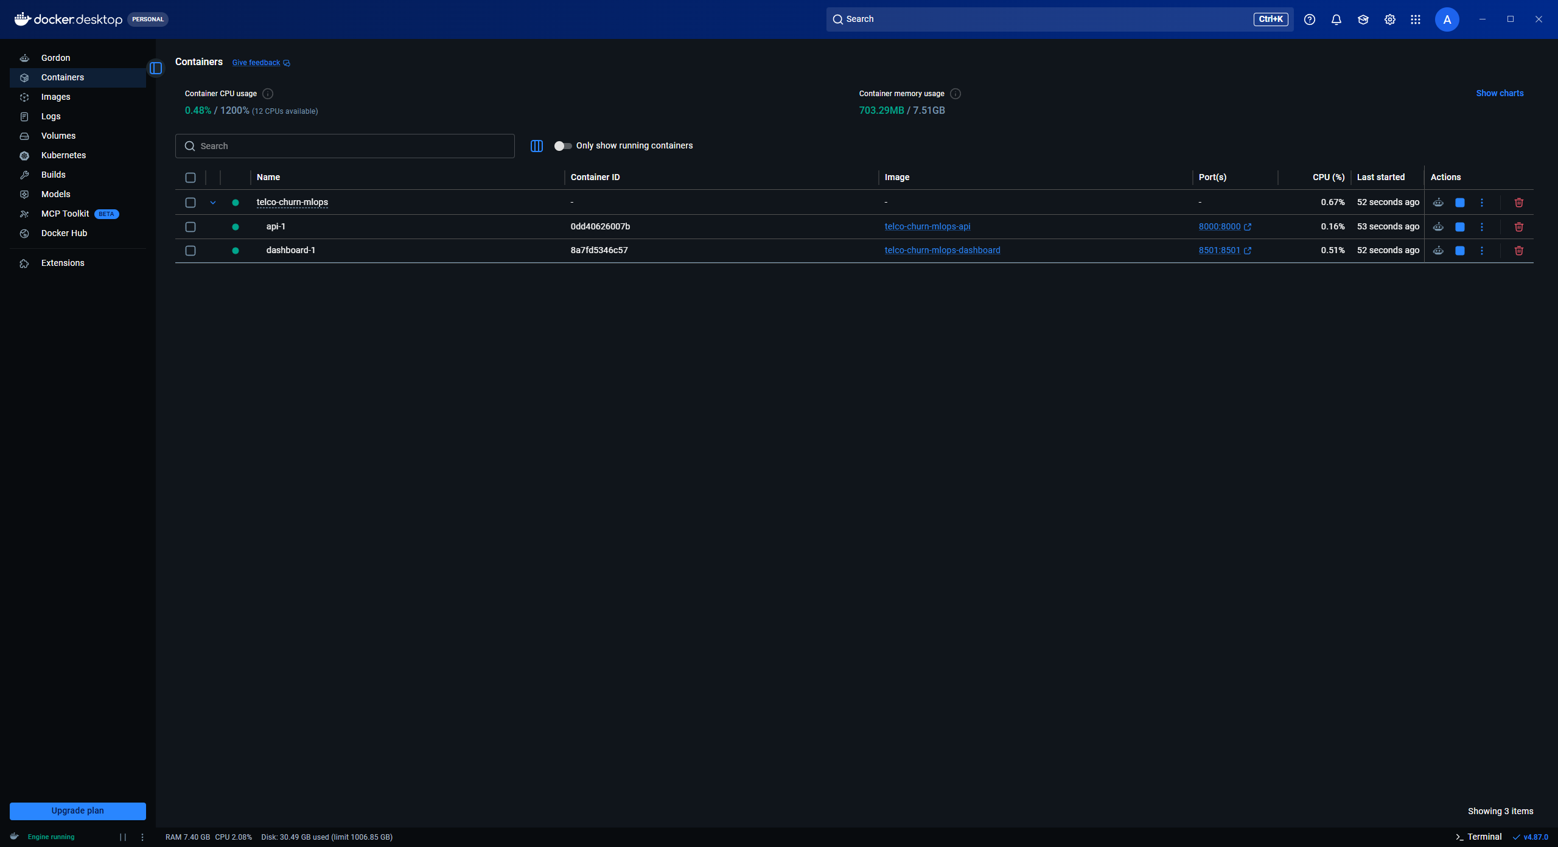The width and height of the screenshot is (1558, 847).
Task: Collapse the telco-churn-mlops compose group
Action: click(213, 203)
